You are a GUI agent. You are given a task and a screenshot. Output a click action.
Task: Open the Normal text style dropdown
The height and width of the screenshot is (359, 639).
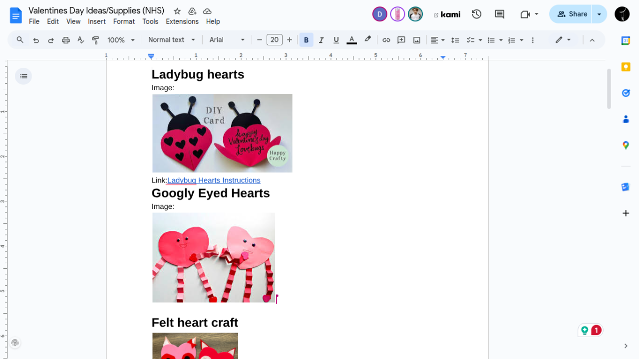coord(171,40)
